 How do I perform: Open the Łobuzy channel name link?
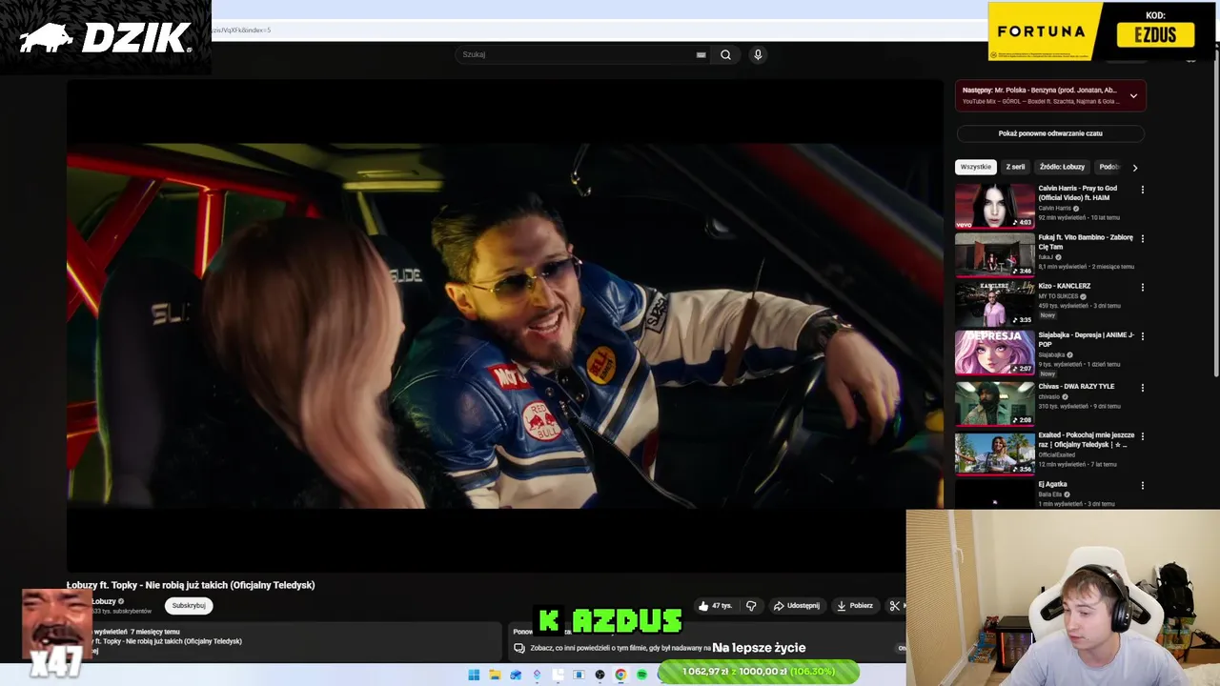(x=103, y=601)
